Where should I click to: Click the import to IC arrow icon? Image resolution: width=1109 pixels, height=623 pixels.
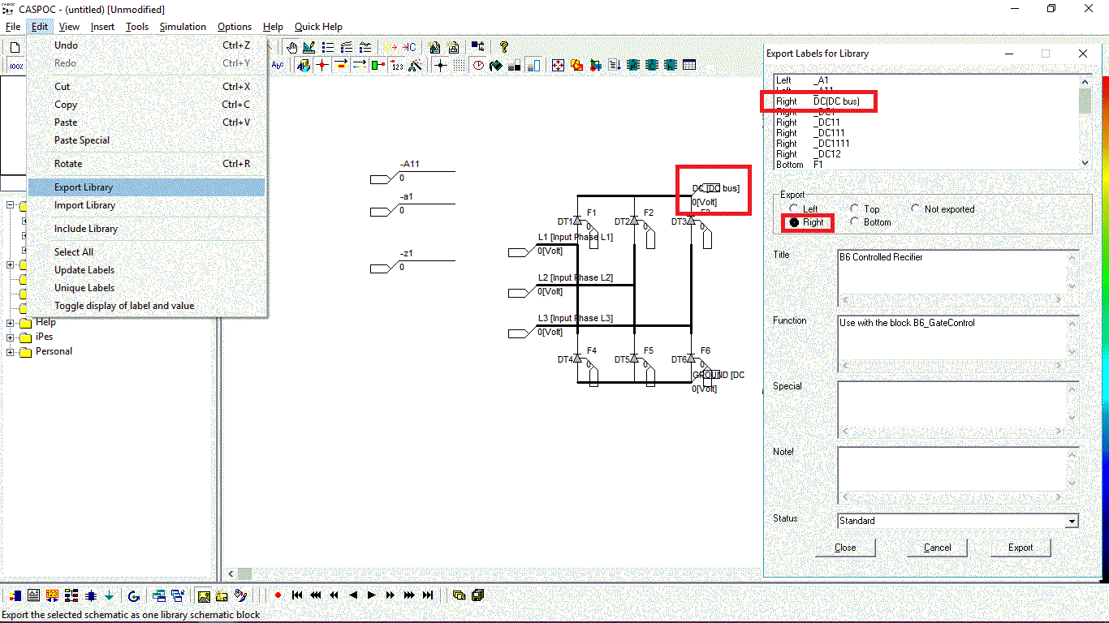tap(409, 47)
